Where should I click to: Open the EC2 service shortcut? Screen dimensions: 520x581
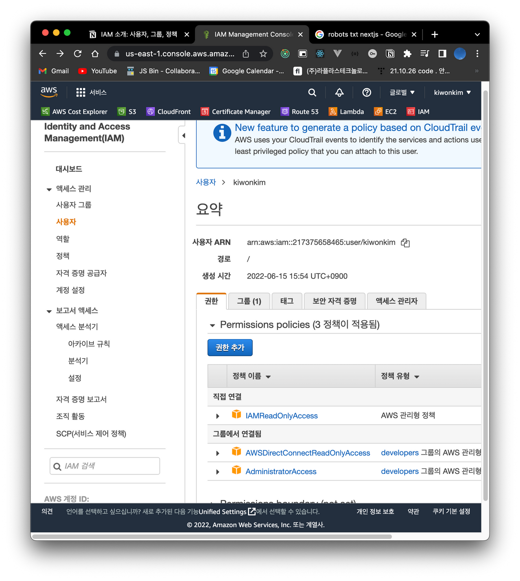pyautogui.click(x=385, y=111)
